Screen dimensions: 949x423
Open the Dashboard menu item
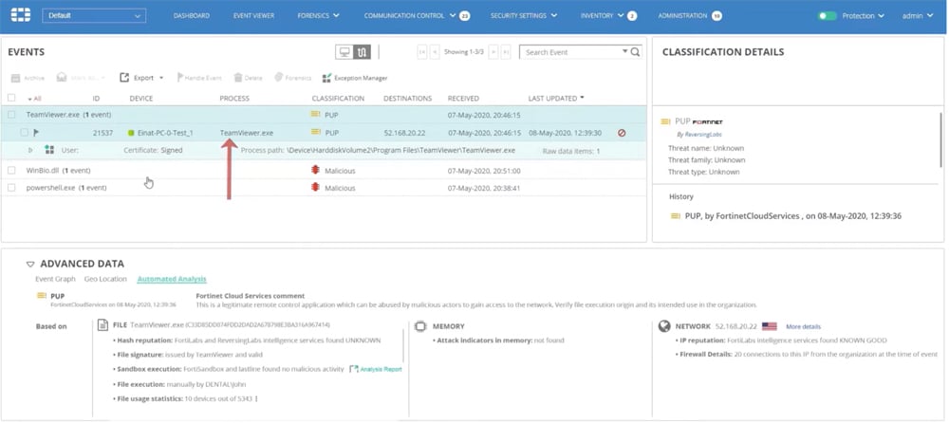(191, 16)
